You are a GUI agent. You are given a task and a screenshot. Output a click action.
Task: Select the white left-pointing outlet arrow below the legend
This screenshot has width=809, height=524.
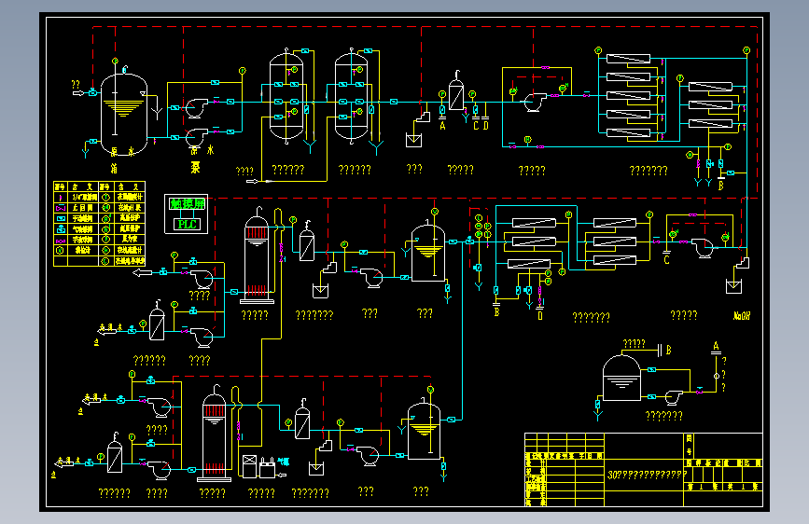pyautogui.click(x=143, y=272)
